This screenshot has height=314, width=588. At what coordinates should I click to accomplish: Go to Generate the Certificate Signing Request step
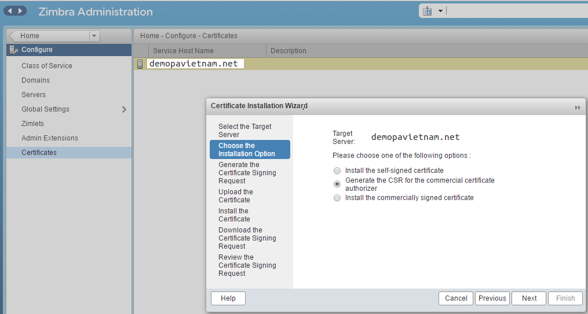[x=249, y=173]
